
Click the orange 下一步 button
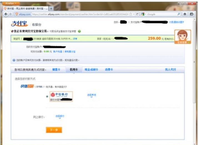click(54, 130)
